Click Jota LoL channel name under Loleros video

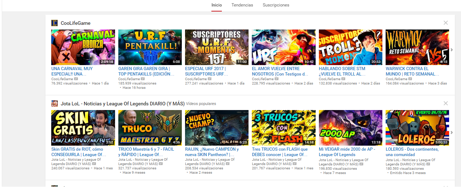pyautogui.click(x=410, y=161)
